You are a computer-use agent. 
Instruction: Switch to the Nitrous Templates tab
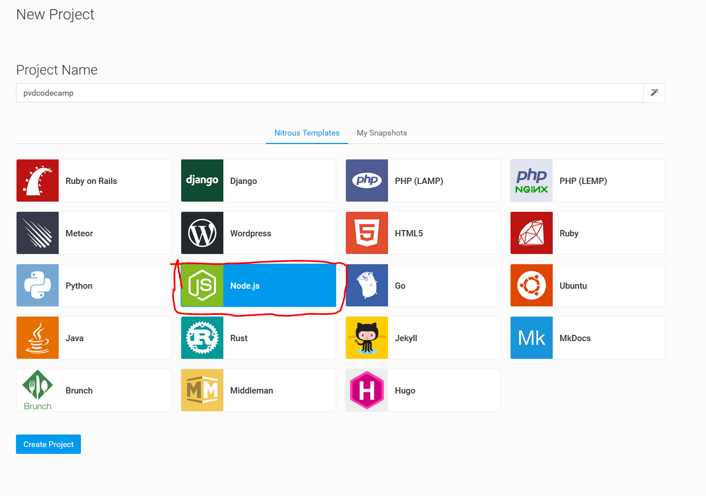(x=307, y=133)
